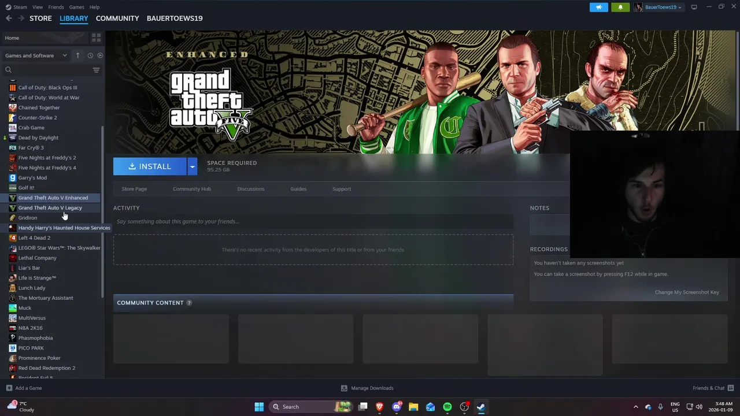Open the green notifications bell

620,7
